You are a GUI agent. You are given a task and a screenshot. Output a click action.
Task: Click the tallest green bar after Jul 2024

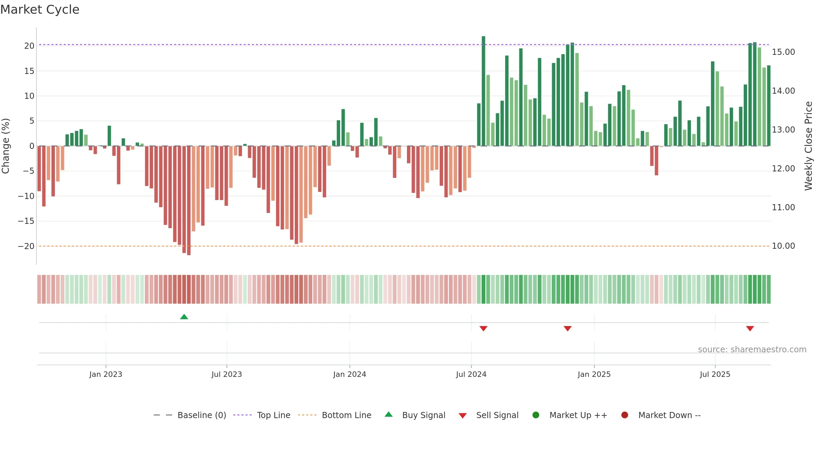tap(483, 91)
